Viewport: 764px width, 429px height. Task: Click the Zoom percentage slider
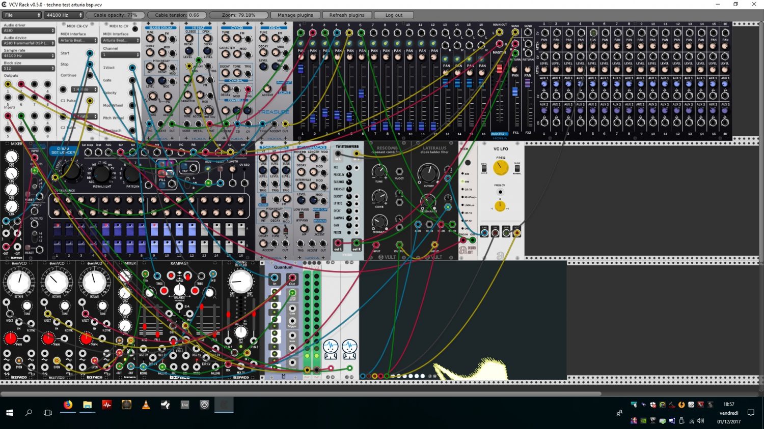[x=238, y=15]
